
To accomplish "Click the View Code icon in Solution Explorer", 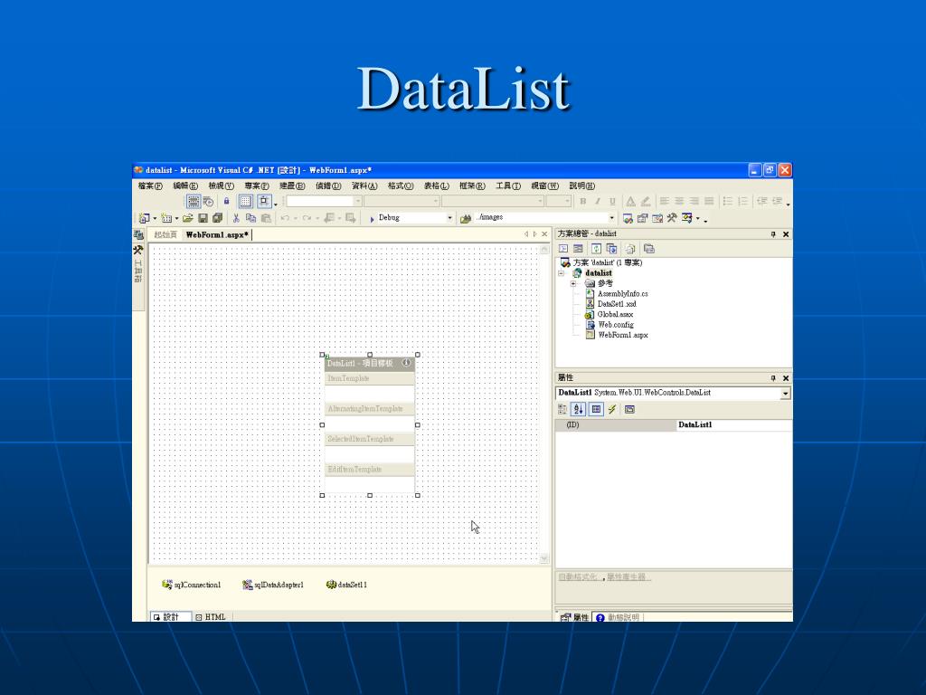I will (x=563, y=249).
